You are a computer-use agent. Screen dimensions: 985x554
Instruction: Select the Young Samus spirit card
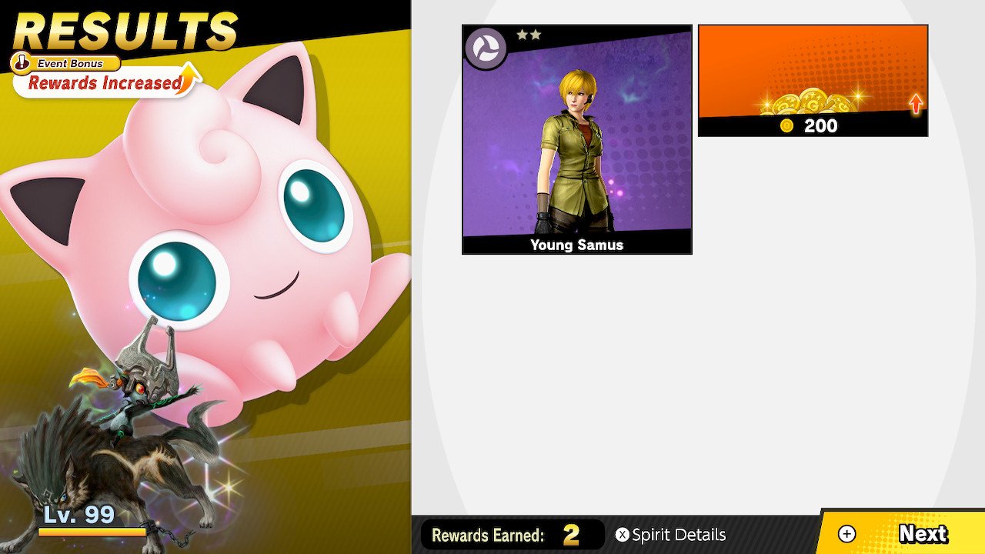pyautogui.click(x=577, y=139)
